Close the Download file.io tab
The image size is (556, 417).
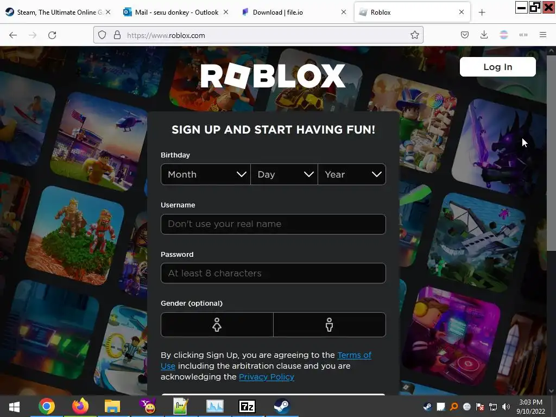pos(344,12)
